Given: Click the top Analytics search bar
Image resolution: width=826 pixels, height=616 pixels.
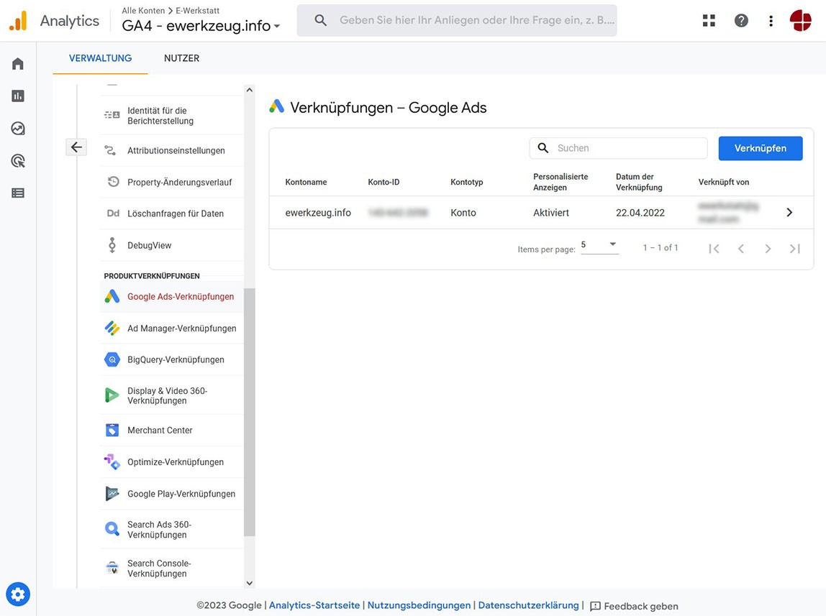Looking at the screenshot, I should click(x=457, y=21).
